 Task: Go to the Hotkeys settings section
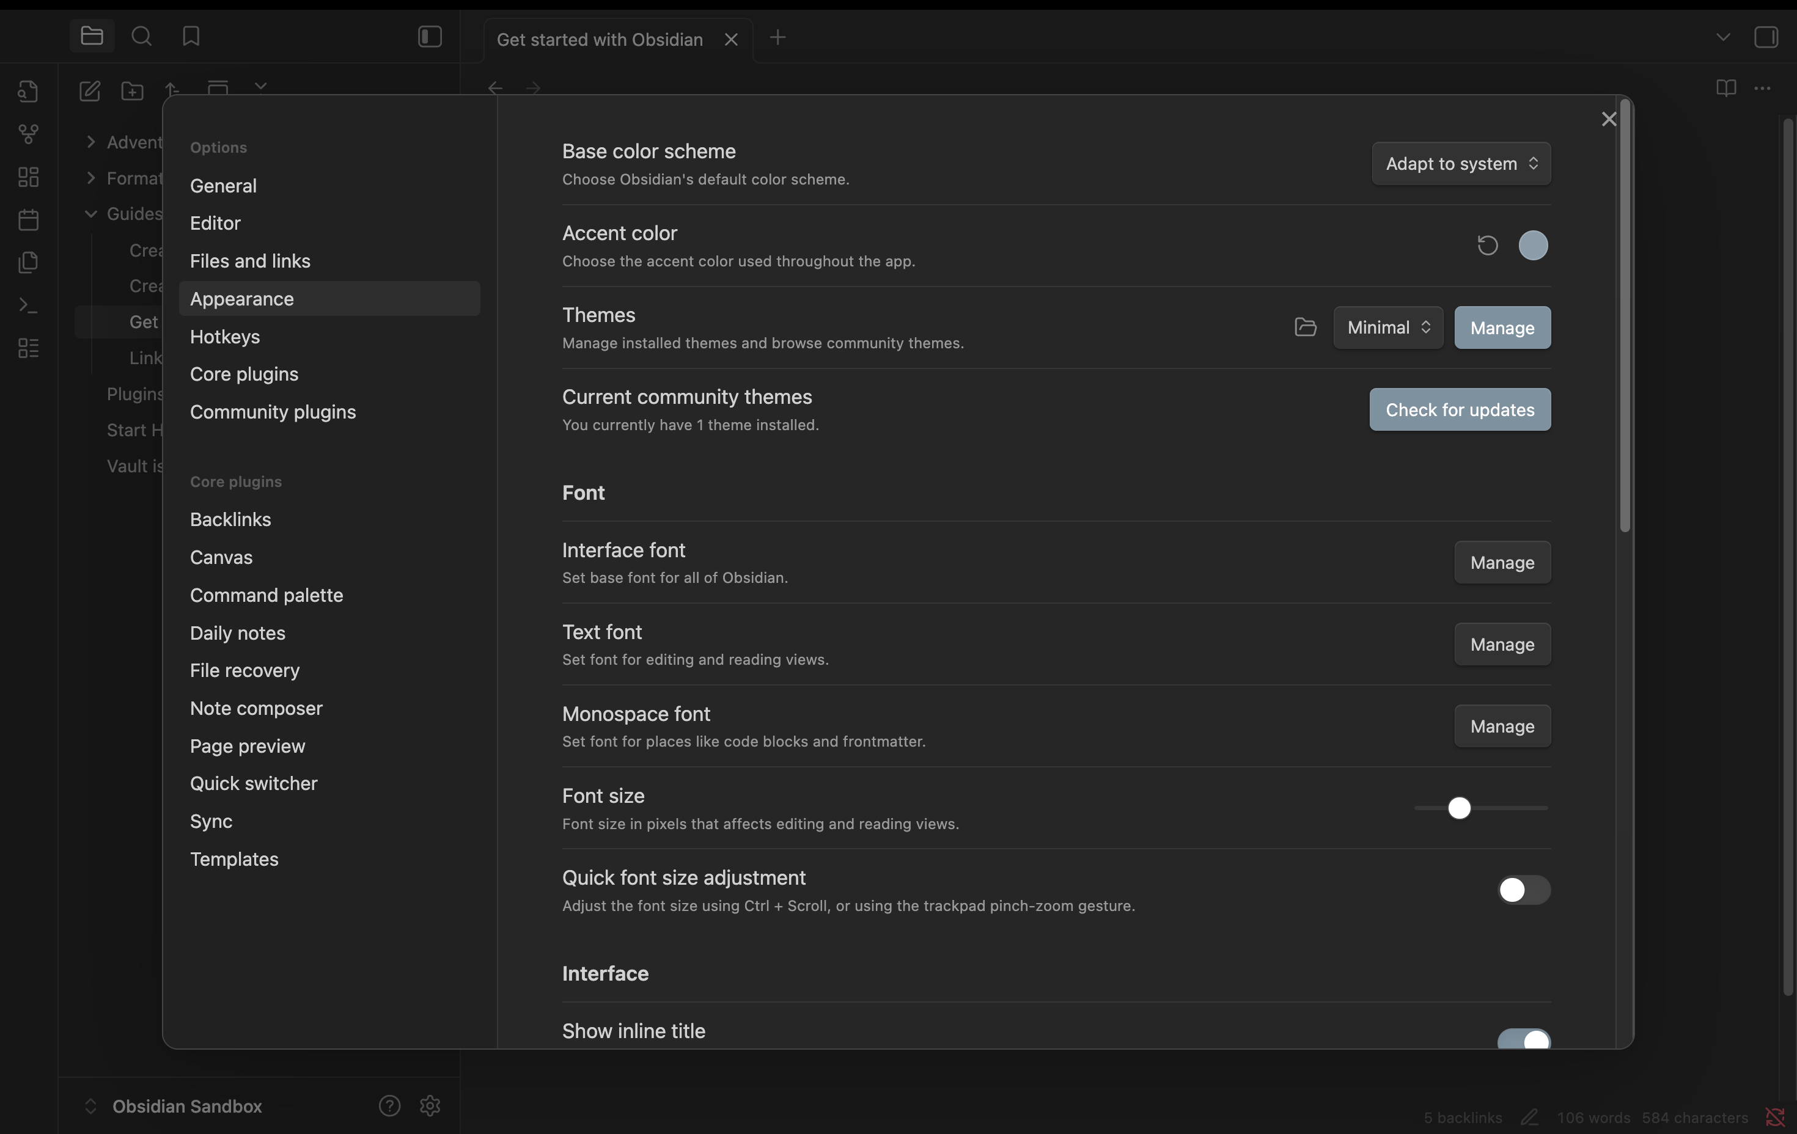[x=225, y=337]
